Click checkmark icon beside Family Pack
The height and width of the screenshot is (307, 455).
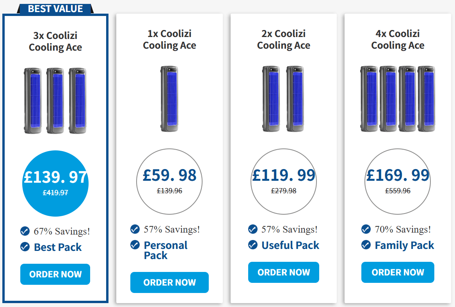pos(366,245)
